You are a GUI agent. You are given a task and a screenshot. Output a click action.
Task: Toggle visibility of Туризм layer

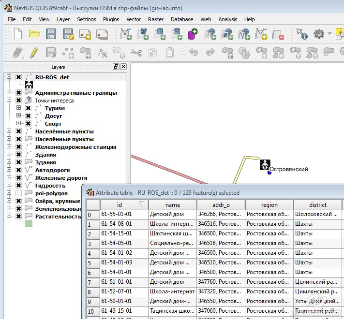pos(28,108)
